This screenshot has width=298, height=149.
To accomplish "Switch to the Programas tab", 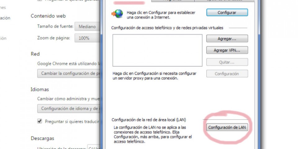I will click(x=173, y=1).
